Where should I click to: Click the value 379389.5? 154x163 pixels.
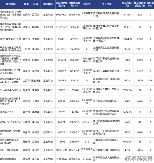tap(74, 71)
